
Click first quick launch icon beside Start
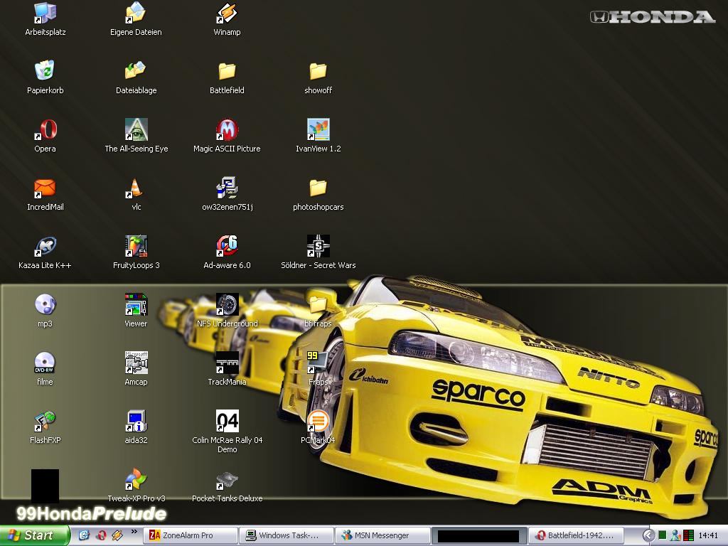[x=84, y=536]
